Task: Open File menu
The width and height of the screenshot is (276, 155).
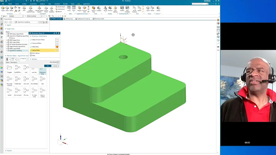Action: [x=3, y=4]
